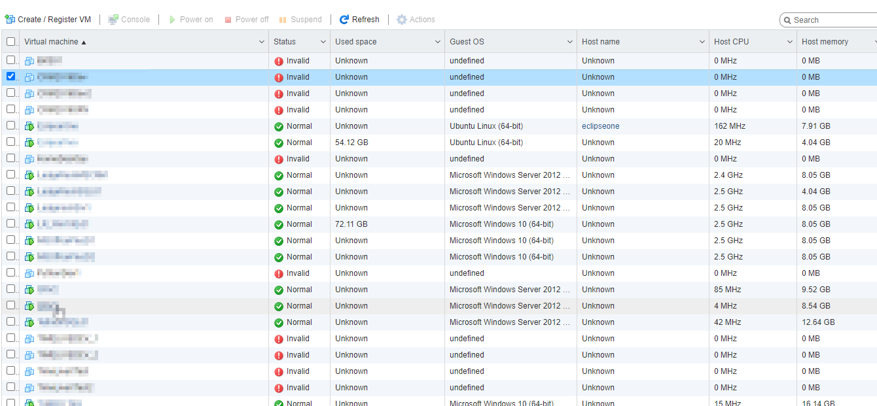Viewport: 877px width, 406px height.
Task: Click the Suspend pause icon
Action: click(283, 20)
